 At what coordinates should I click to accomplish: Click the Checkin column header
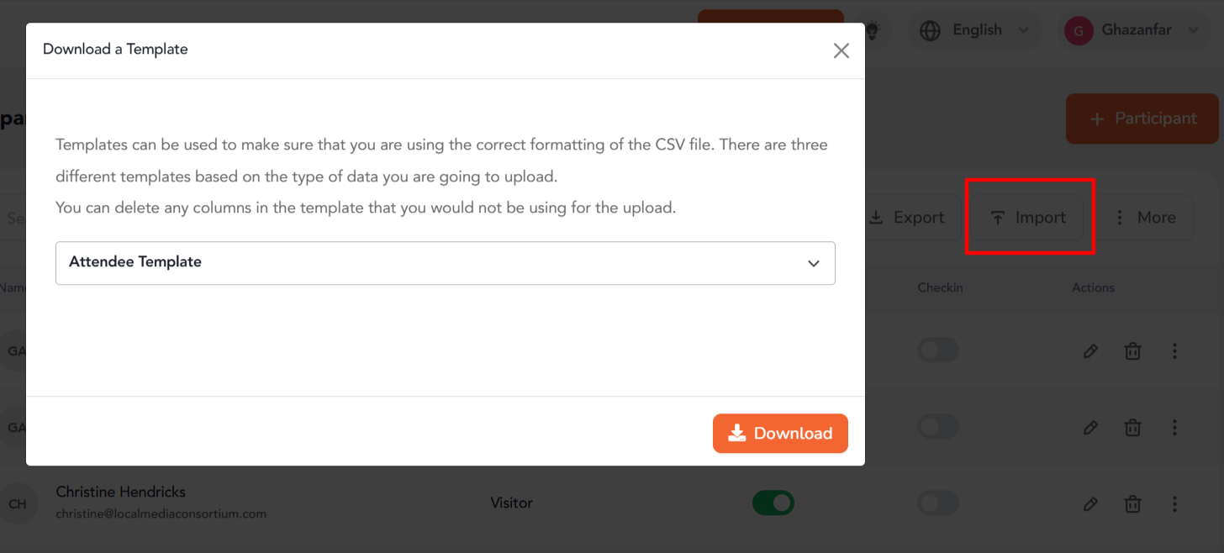click(940, 287)
